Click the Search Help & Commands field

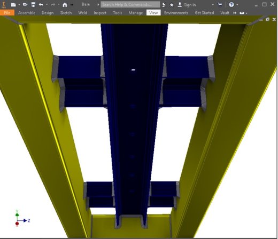tap(130, 5)
